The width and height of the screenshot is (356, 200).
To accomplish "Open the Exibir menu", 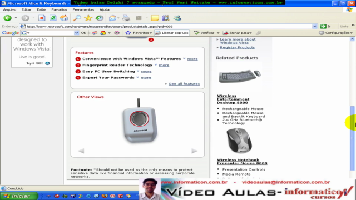I will click(x=41, y=9).
